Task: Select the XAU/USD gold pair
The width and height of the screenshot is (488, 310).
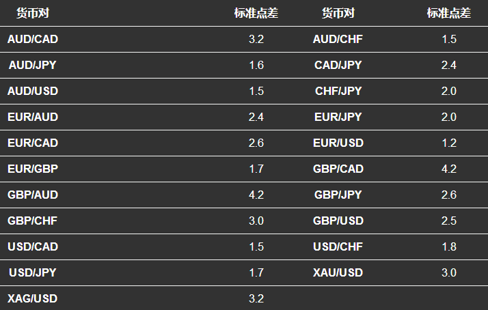Action: [338, 272]
